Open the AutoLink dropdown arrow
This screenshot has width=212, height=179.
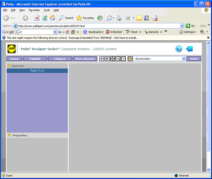click(161, 32)
